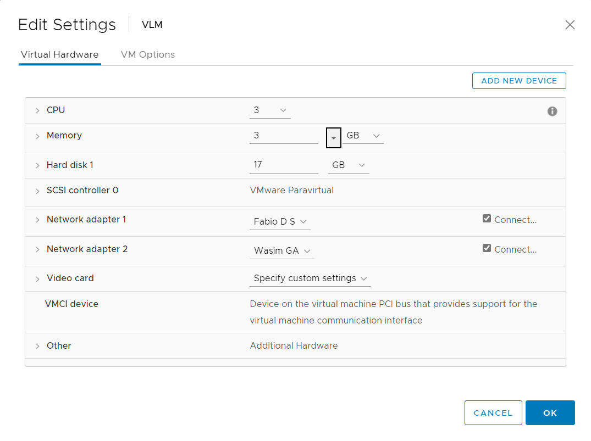The width and height of the screenshot is (591, 441).
Task: Click the VMware Paravirtual text
Action: [292, 190]
